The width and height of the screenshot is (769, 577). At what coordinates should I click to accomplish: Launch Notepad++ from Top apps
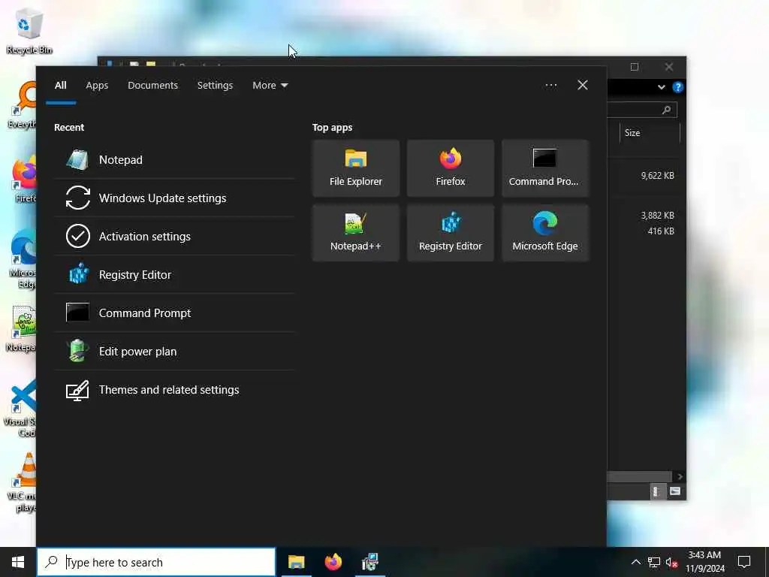click(355, 233)
